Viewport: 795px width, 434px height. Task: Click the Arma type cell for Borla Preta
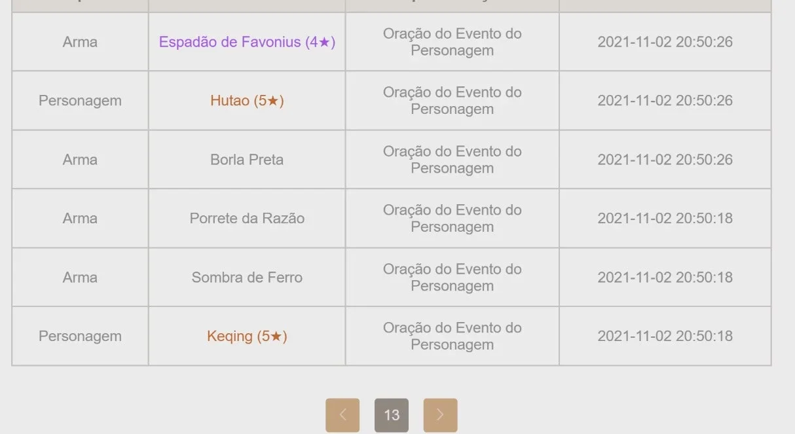point(80,160)
